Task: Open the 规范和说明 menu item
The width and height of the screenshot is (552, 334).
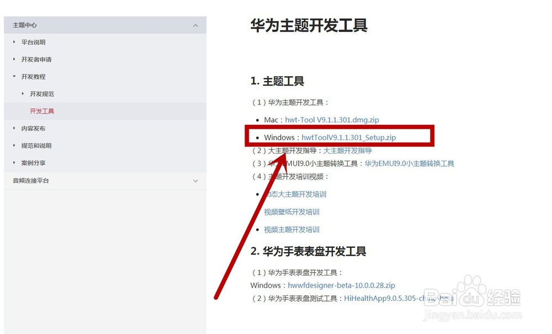Action: point(36,146)
